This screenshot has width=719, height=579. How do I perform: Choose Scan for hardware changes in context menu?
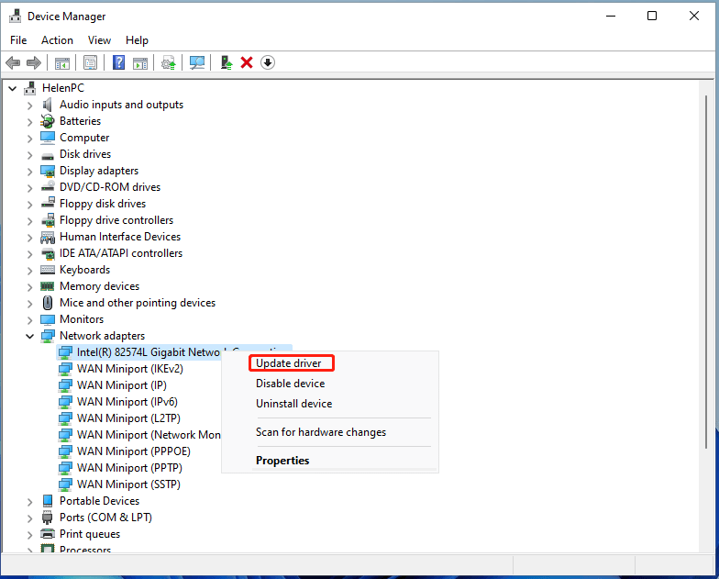[x=330, y=432]
